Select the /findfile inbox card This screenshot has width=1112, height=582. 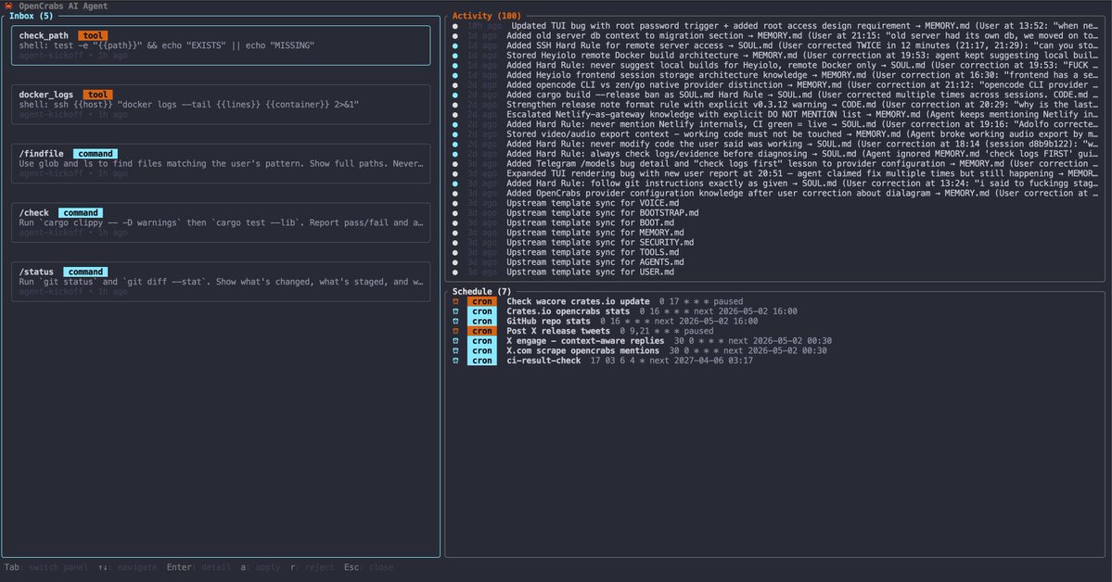click(221, 164)
